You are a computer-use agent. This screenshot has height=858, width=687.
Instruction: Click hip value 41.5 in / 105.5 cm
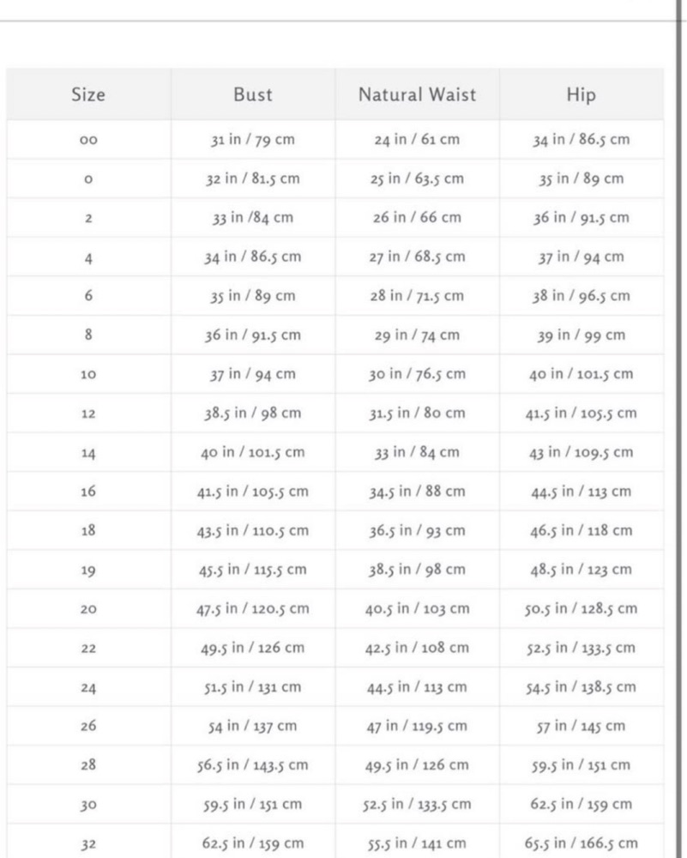pos(581,414)
